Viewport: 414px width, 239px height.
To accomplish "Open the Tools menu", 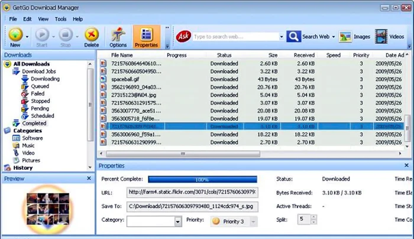I will (x=60, y=19).
